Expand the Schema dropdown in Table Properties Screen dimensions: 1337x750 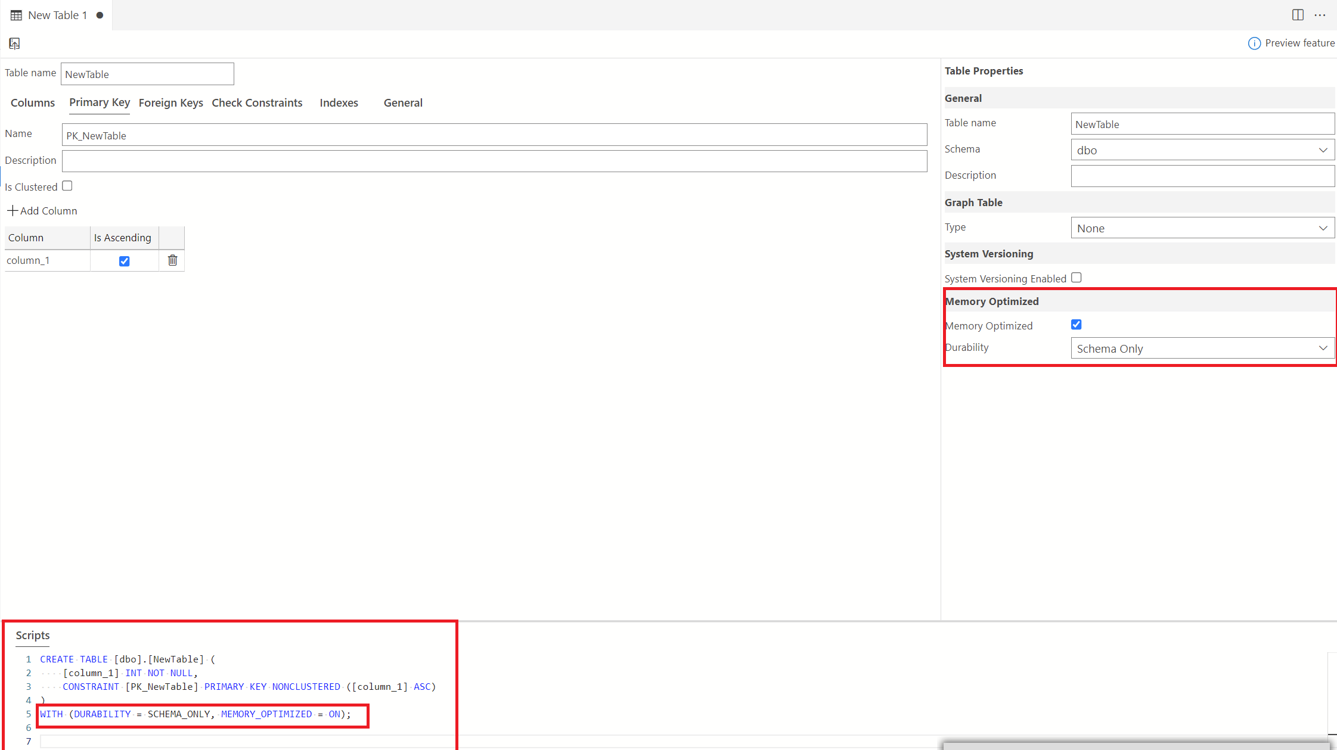[x=1324, y=149]
